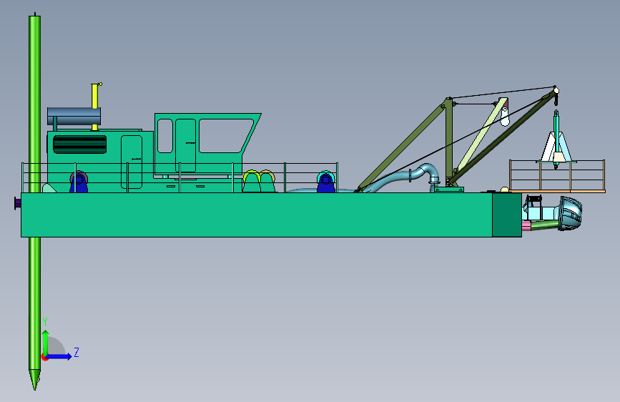Select the cabin door between windows

click(185, 145)
